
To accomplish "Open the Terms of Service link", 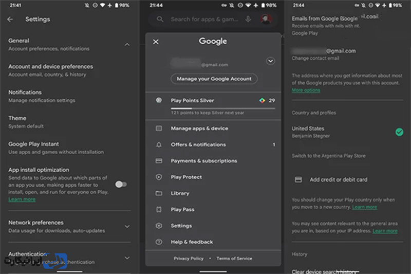I will tap(234, 259).
